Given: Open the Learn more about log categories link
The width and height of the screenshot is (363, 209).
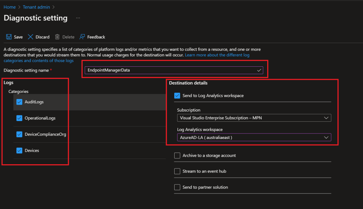Looking at the screenshot, I should [217, 55].
